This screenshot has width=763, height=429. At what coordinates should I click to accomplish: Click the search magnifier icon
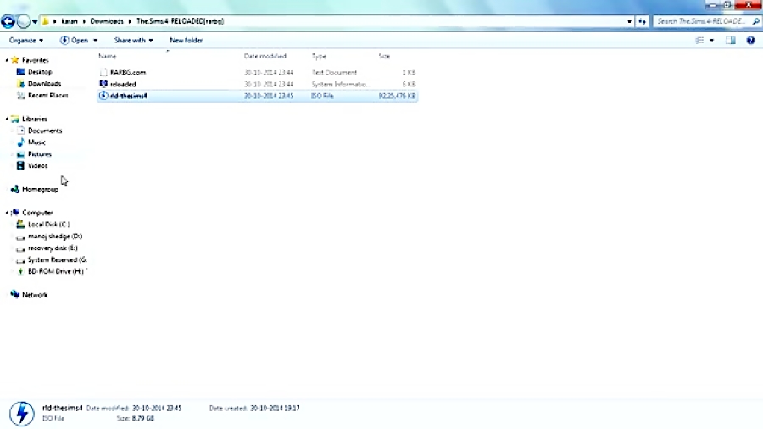755,21
